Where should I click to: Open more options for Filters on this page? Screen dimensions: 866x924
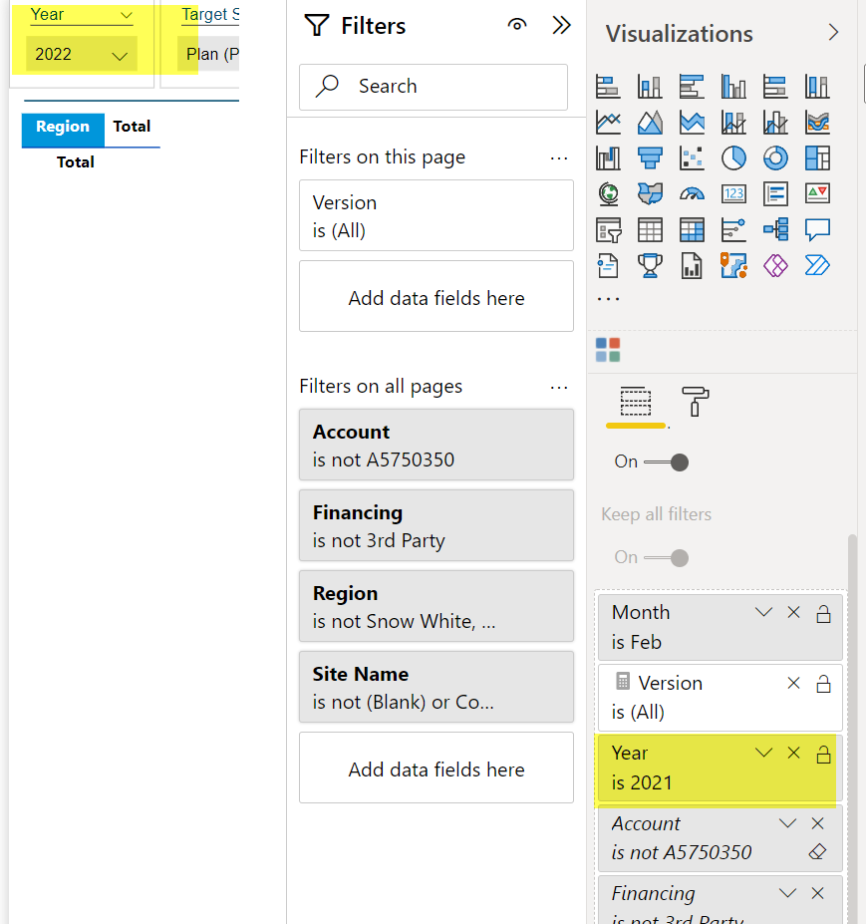(559, 158)
